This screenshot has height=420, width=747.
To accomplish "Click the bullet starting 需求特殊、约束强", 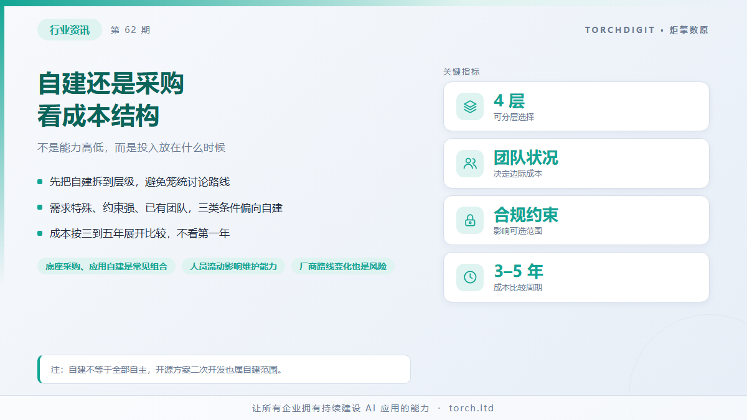I will pyautogui.click(x=166, y=208).
